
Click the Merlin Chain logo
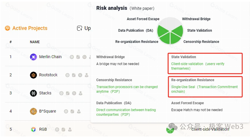coord(33,57)
